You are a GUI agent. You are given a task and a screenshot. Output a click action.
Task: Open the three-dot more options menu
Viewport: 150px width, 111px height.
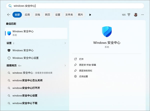[x=142, y=15]
